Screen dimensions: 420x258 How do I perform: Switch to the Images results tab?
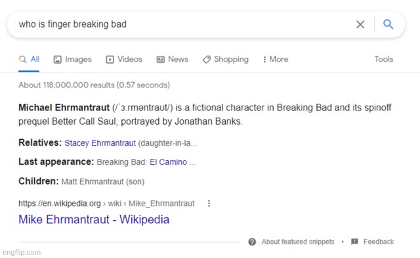(x=73, y=59)
